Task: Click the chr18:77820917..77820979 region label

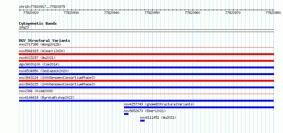Action: pyautogui.click(x=42, y=7)
